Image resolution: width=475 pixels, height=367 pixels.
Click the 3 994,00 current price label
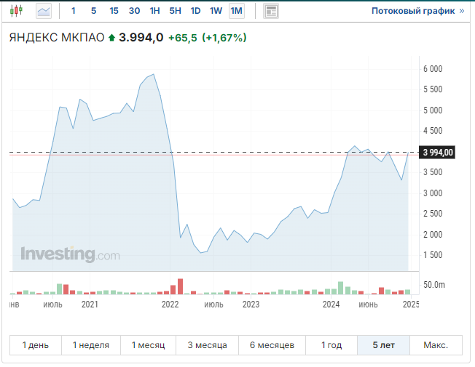click(x=437, y=153)
